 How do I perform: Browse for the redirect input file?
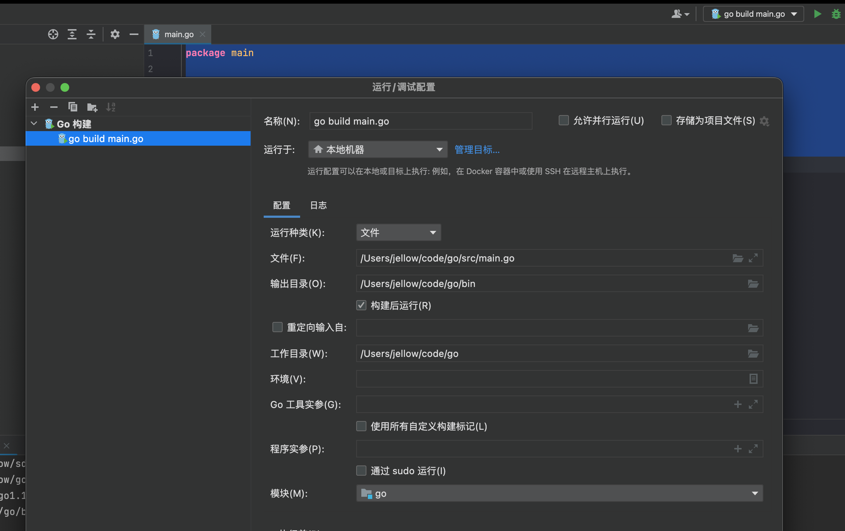753,328
